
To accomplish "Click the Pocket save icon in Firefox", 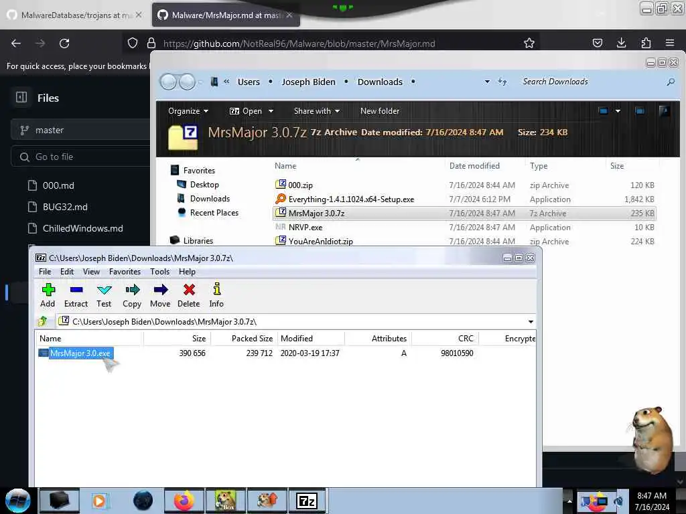I will pos(597,43).
